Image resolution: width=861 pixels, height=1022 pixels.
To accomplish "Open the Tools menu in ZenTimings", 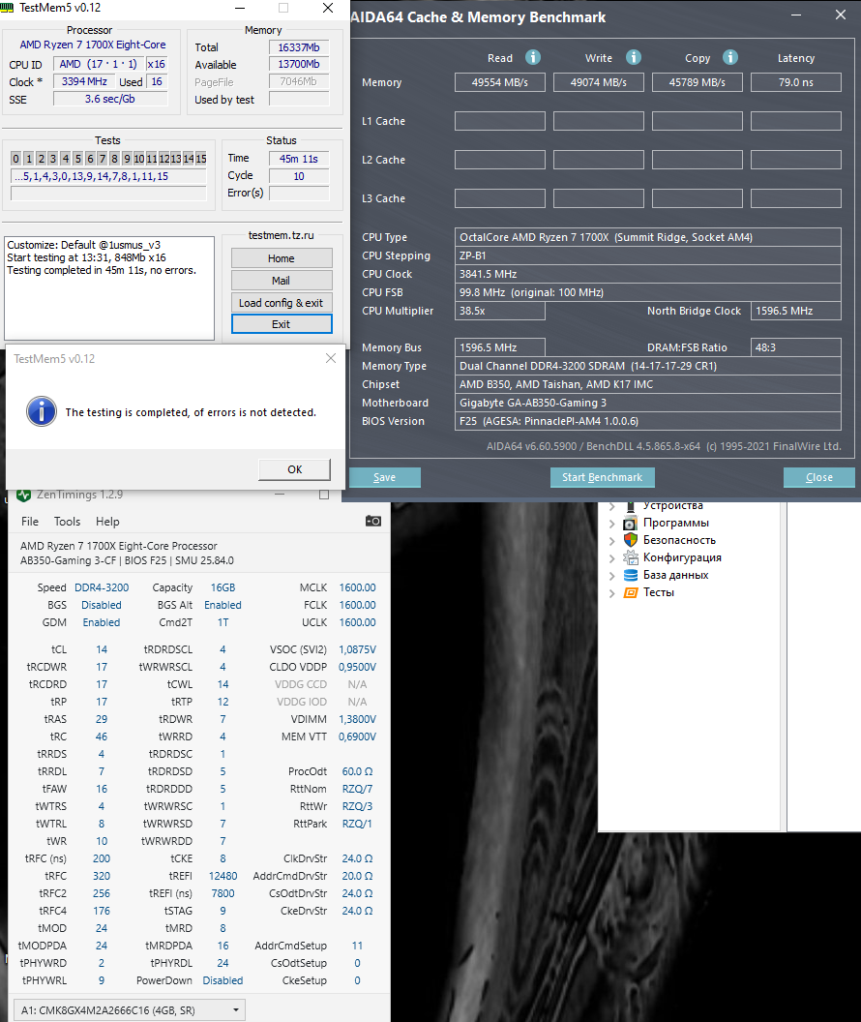I will coord(67,522).
